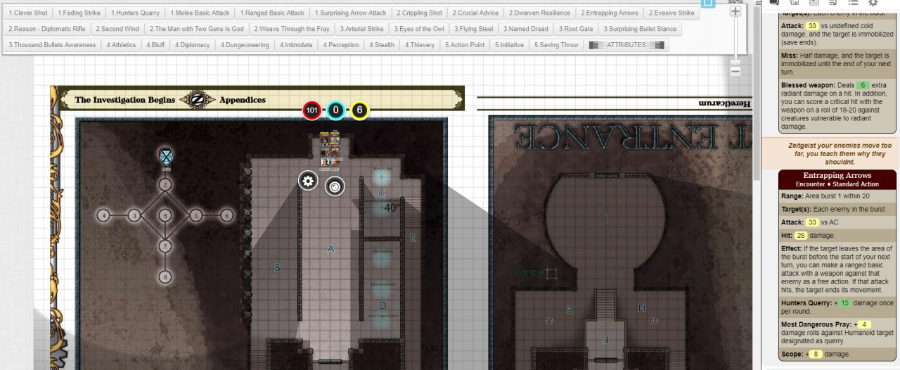
Task: Open the Jukebox tab icon in sidebar
Action: [x=833, y=3]
